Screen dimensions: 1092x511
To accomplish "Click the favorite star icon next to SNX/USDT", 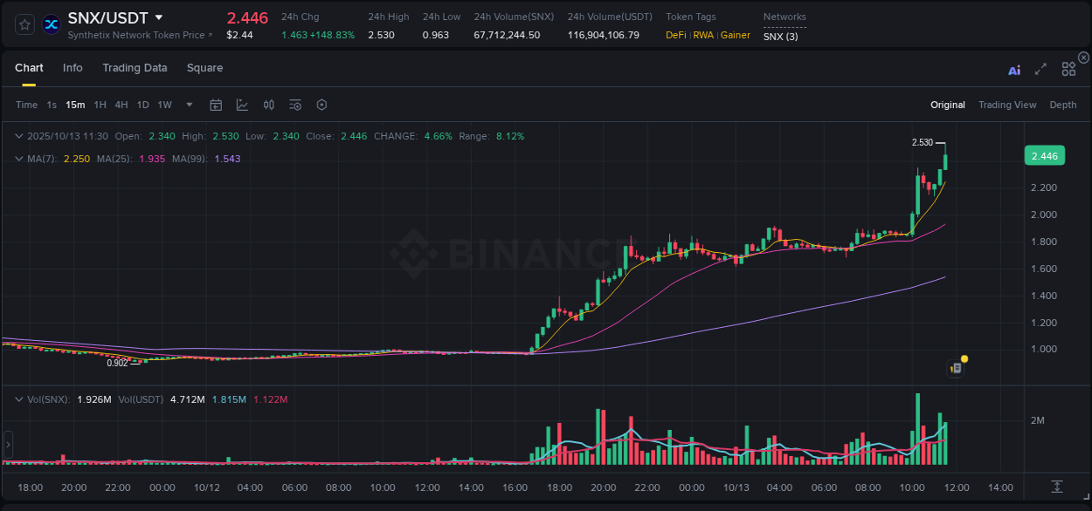I will point(24,24).
